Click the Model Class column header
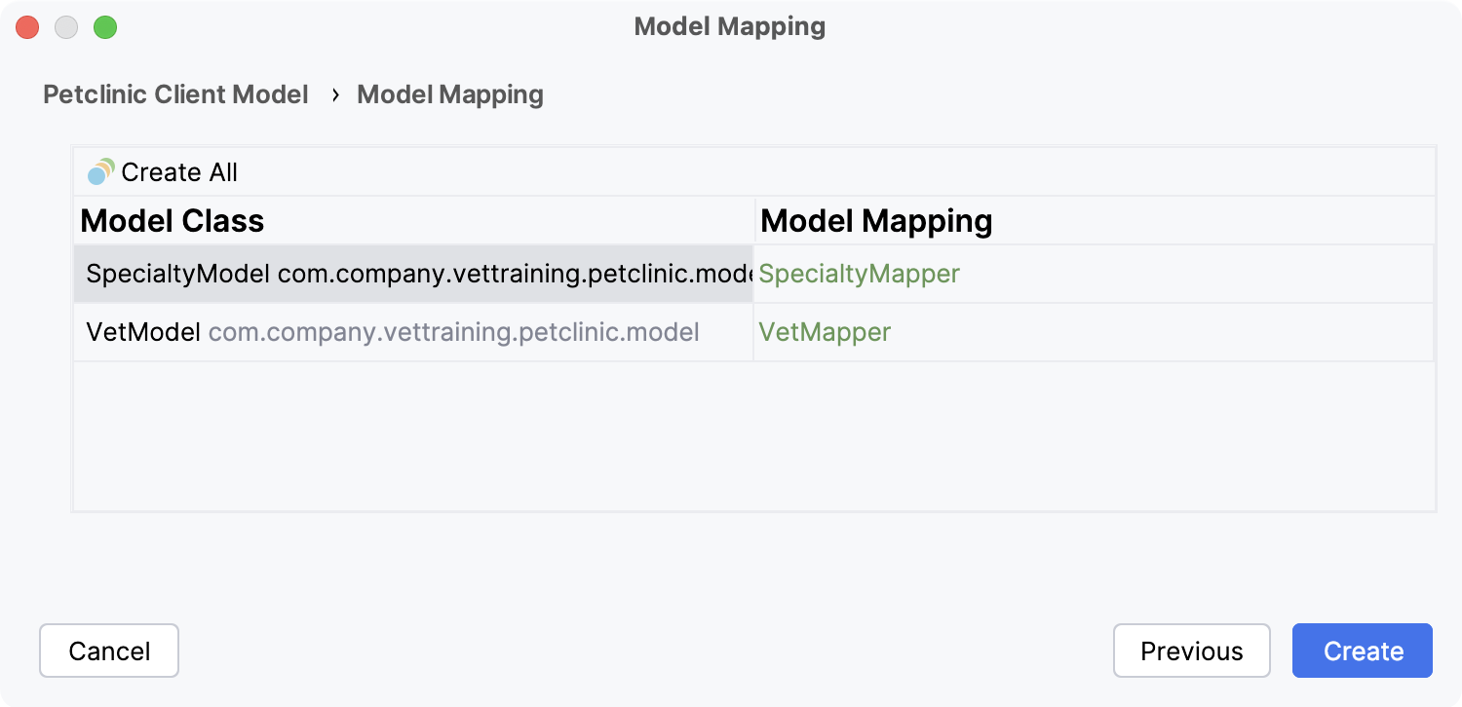Image resolution: width=1462 pixels, height=707 pixels. [x=173, y=220]
